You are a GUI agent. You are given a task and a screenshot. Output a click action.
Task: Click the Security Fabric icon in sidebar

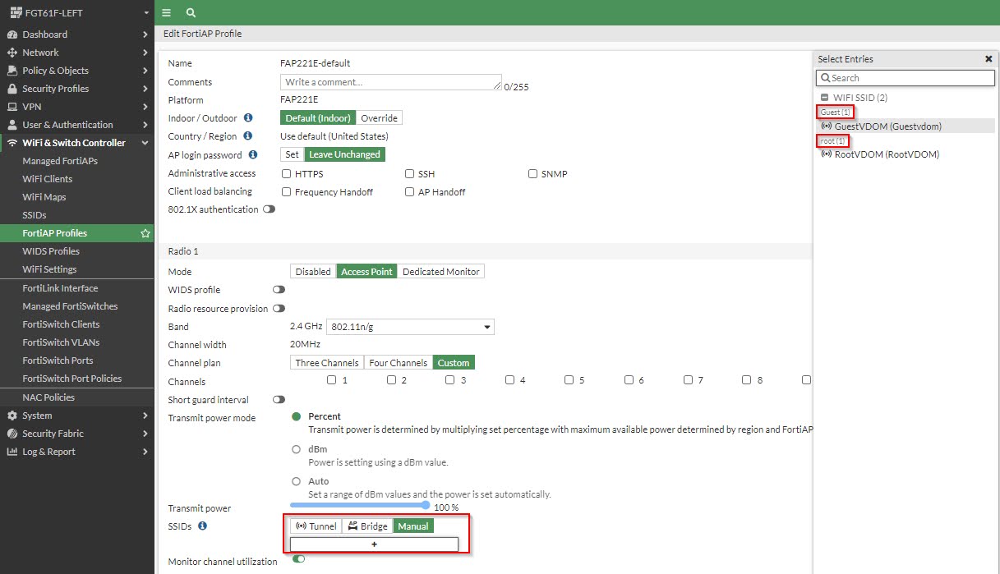[12, 434]
